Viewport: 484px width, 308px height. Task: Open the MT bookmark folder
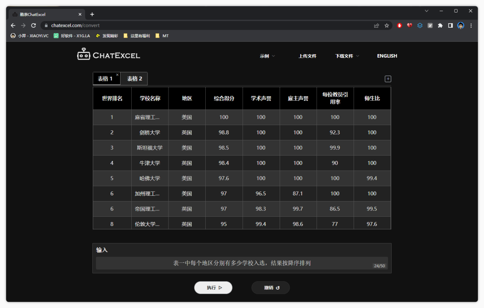[x=162, y=36]
